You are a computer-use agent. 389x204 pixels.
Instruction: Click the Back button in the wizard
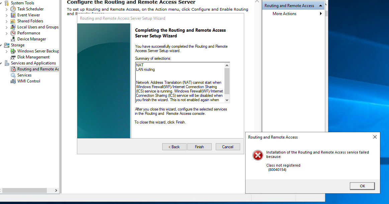tap(174, 147)
